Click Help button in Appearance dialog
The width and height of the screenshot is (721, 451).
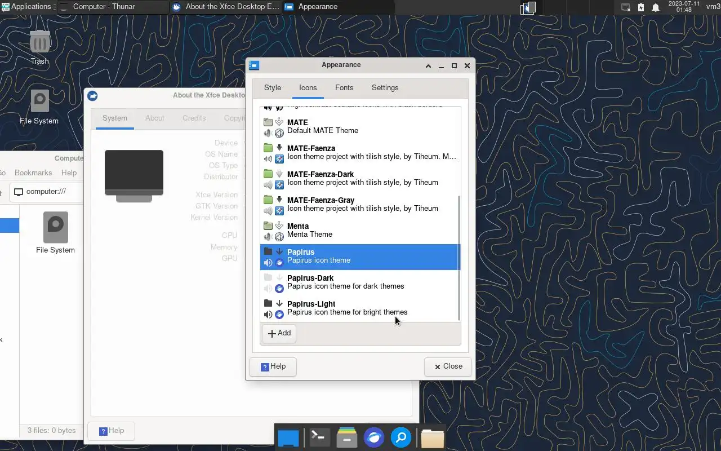click(273, 366)
